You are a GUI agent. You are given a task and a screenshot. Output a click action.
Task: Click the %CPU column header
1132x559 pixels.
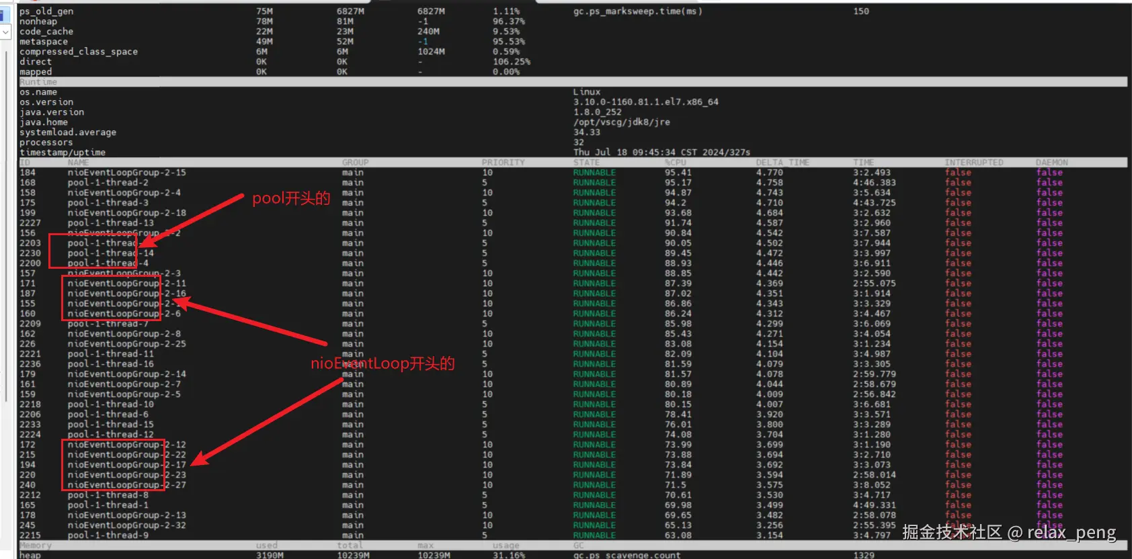tap(676, 163)
